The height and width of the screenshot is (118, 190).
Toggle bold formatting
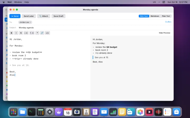point(11,33)
